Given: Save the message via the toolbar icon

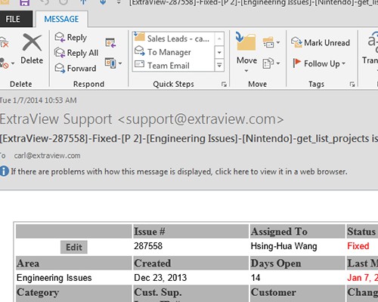Looking at the screenshot, I should point(24,3).
